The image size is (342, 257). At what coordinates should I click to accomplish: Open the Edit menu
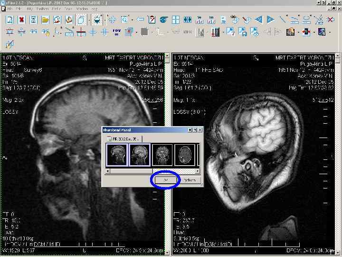coord(19,9)
